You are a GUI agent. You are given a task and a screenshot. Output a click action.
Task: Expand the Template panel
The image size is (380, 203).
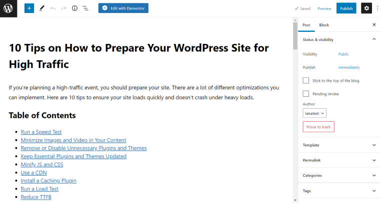pyautogui.click(x=339, y=145)
